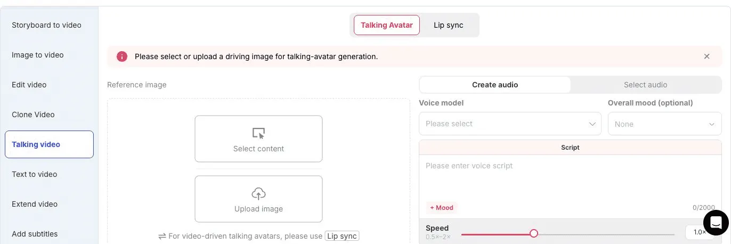Select the Create audio tab
731x244 pixels.
495,85
